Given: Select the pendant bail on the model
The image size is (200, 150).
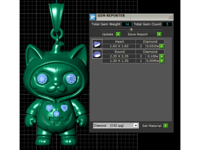Looking at the screenshot, I should [56, 17].
